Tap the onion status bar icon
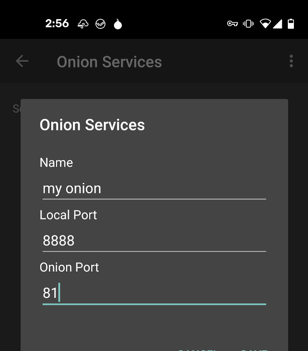This screenshot has height=351, width=308. pyautogui.click(x=118, y=24)
